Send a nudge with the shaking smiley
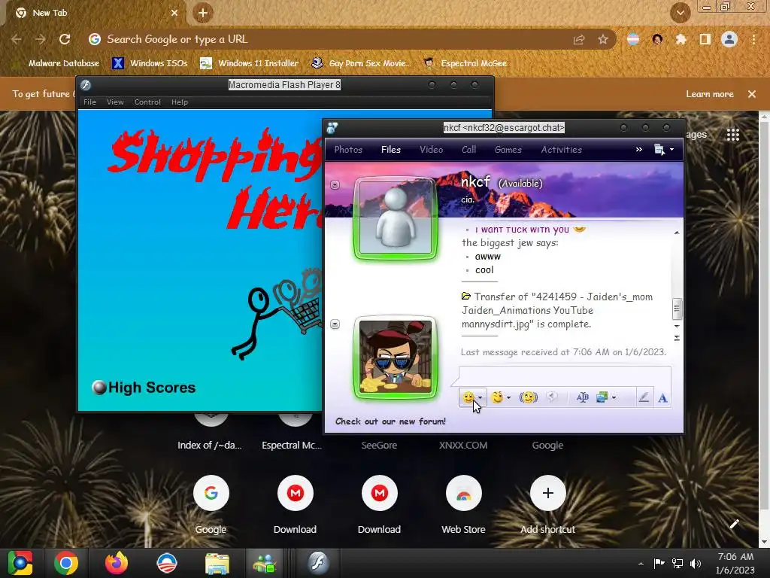The width and height of the screenshot is (770, 578). 529,397
